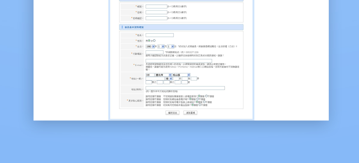Click the 巷 lane number field
This screenshot has height=163, width=359.
[x=185, y=79]
